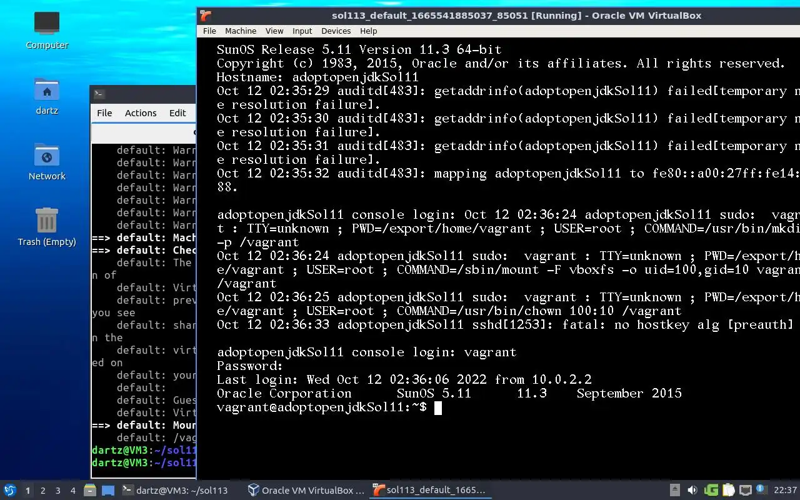Click the blue show desktop taskbar icon

tap(108, 491)
